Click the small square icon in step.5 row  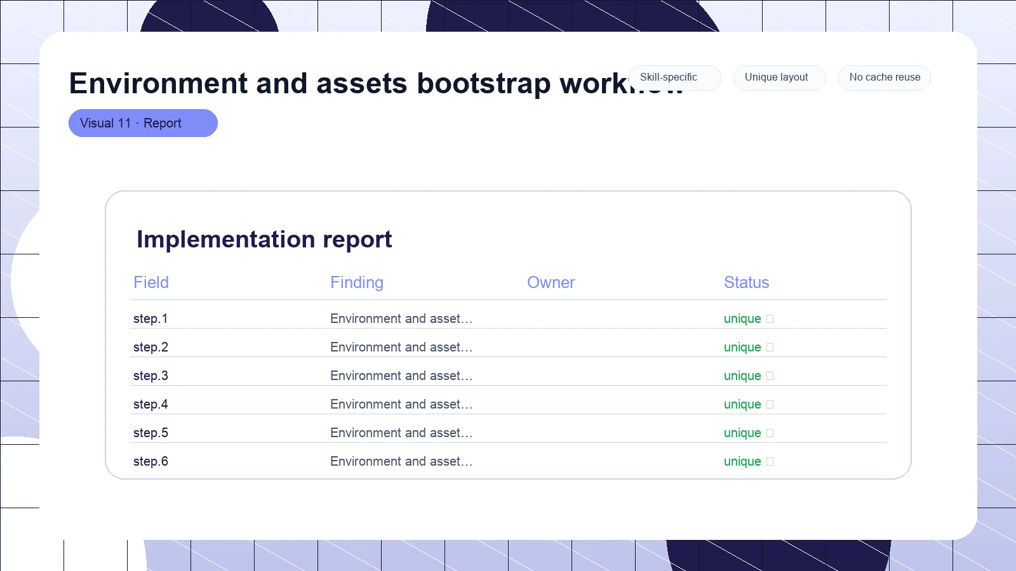click(x=770, y=433)
